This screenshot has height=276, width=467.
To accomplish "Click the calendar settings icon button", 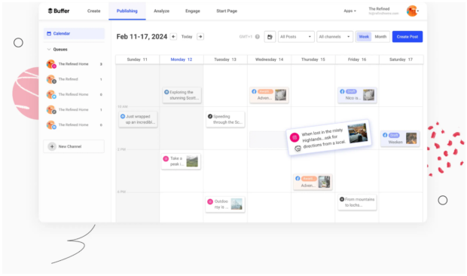I will click(x=270, y=37).
